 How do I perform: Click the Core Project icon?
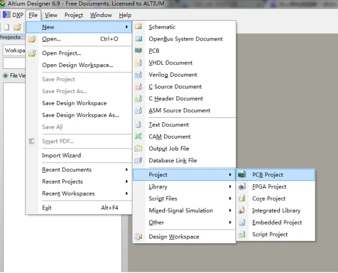click(x=242, y=199)
